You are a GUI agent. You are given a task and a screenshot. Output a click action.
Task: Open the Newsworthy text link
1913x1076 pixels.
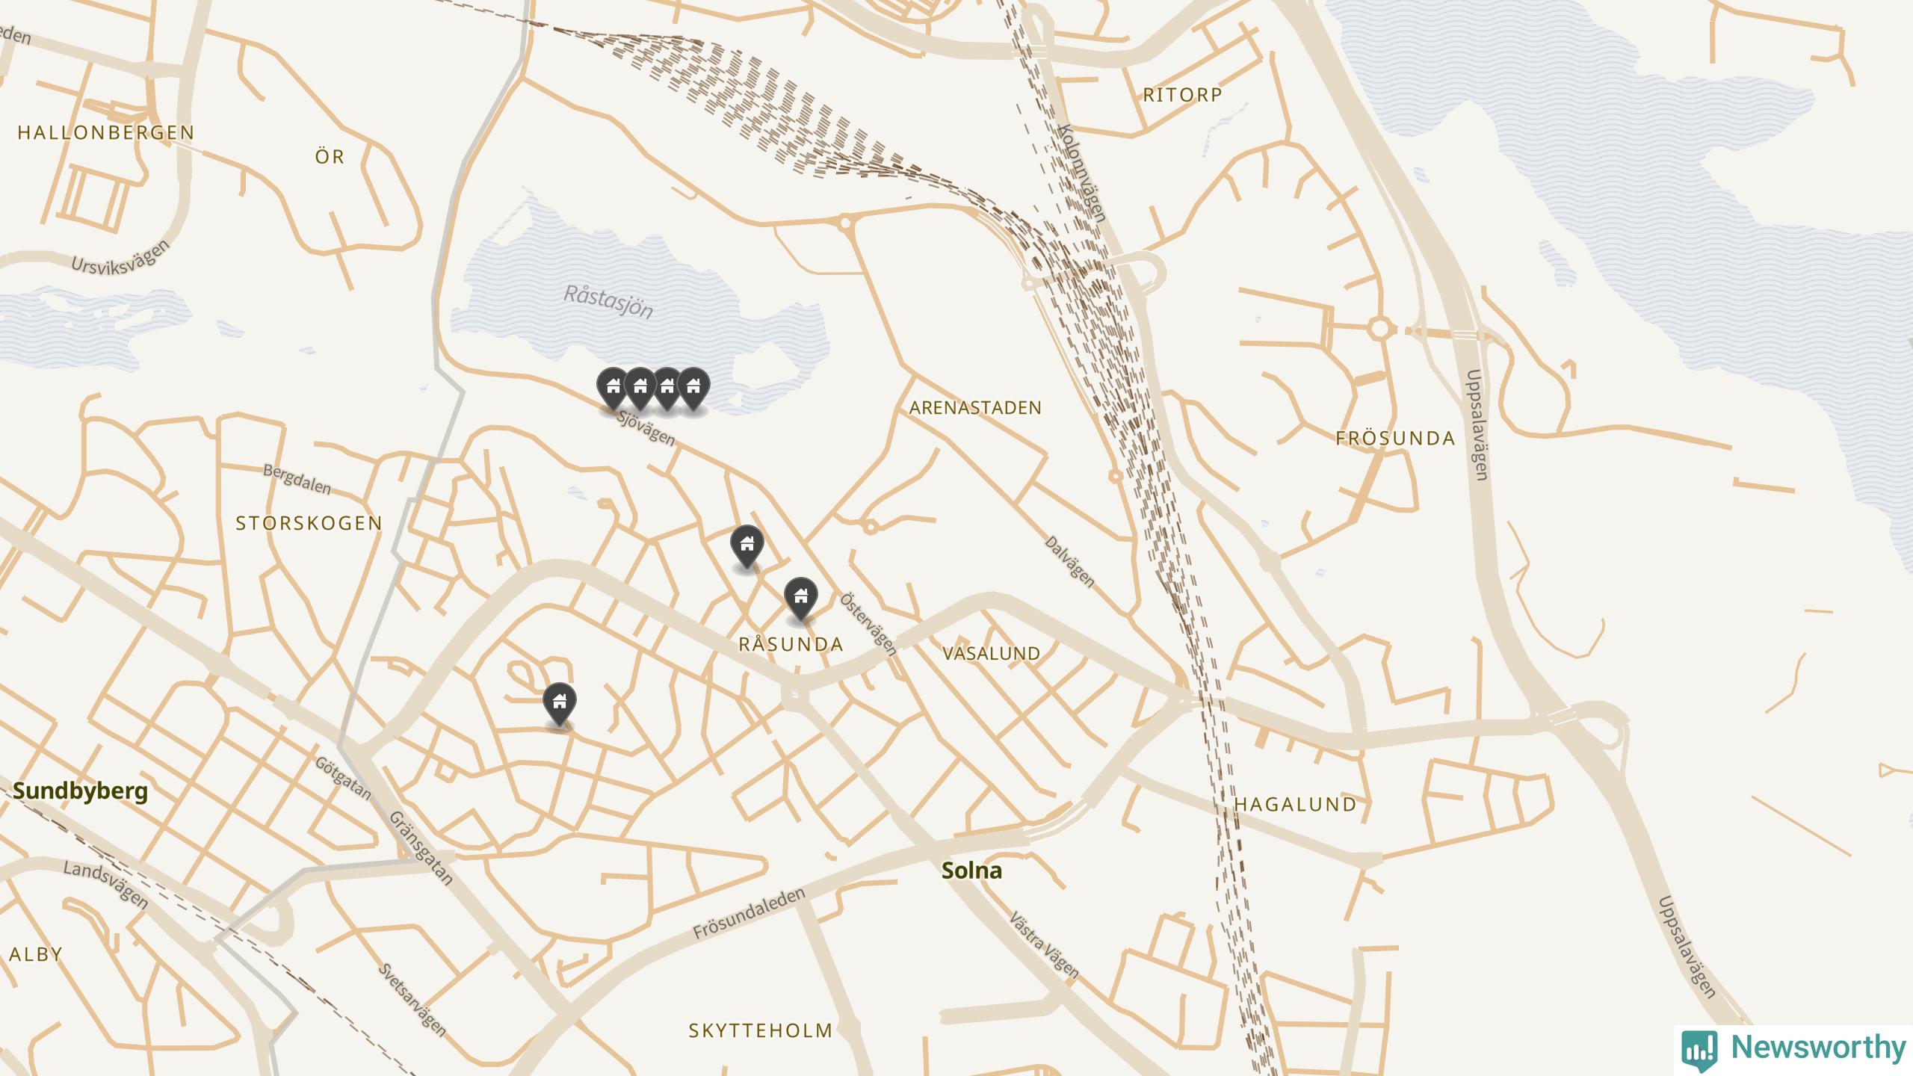1820,1048
